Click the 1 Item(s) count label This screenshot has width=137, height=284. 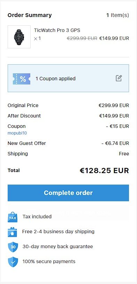click(118, 15)
